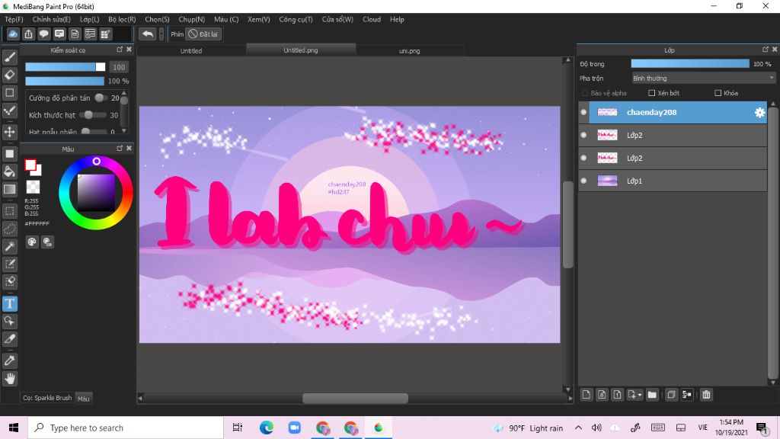Viewport: 780px width, 439px height.
Task: Click the cloud save icon in toolbar
Action: tap(13, 34)
